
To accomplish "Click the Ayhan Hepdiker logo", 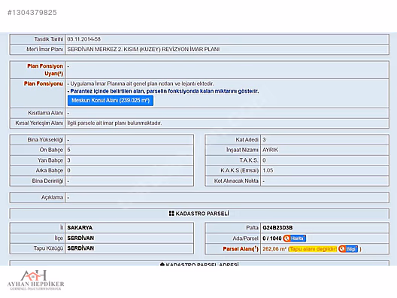I will coord(35,280).
